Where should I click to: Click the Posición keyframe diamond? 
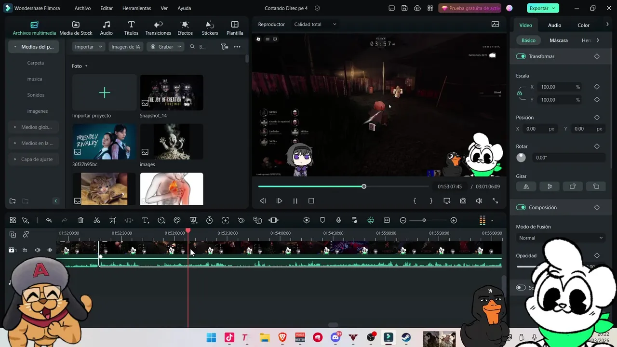[x=597, y=118]
